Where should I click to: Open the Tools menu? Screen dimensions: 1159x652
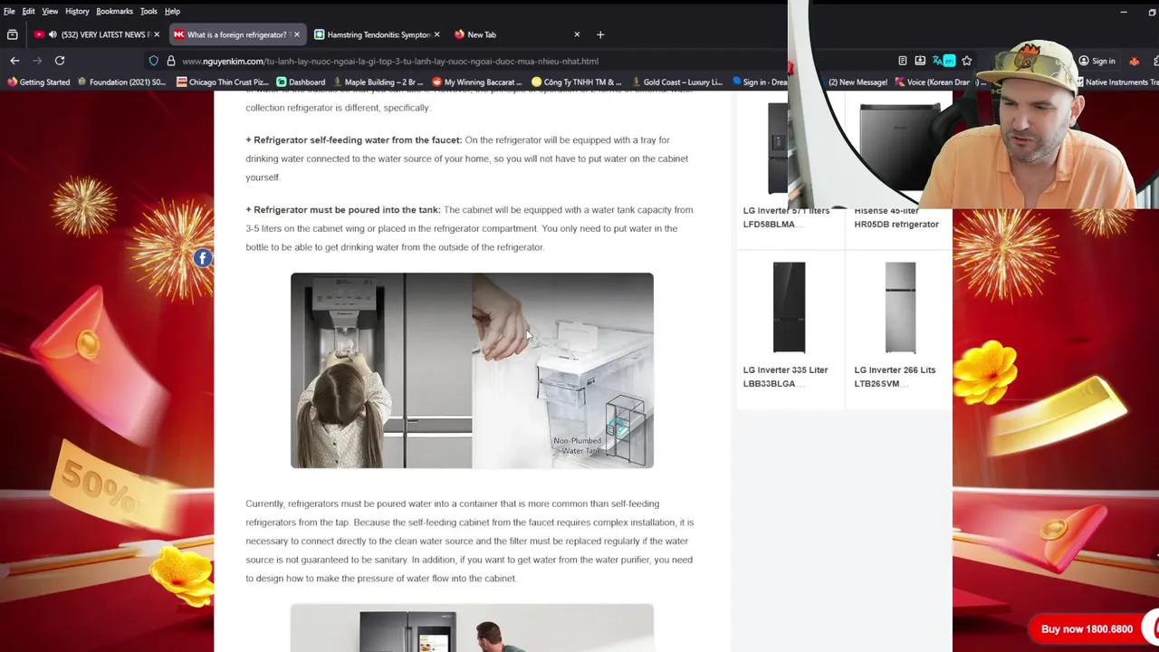(148, 11)
